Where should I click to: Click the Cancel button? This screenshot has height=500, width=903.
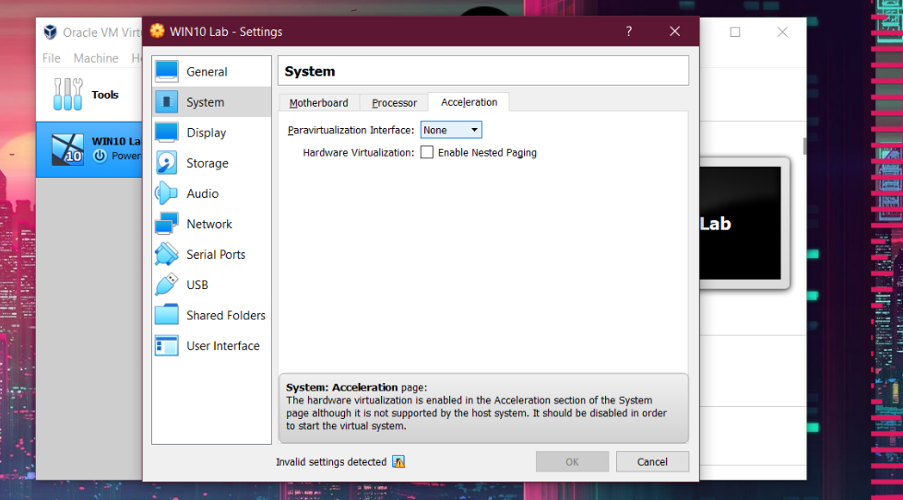(x=652, y=461)
